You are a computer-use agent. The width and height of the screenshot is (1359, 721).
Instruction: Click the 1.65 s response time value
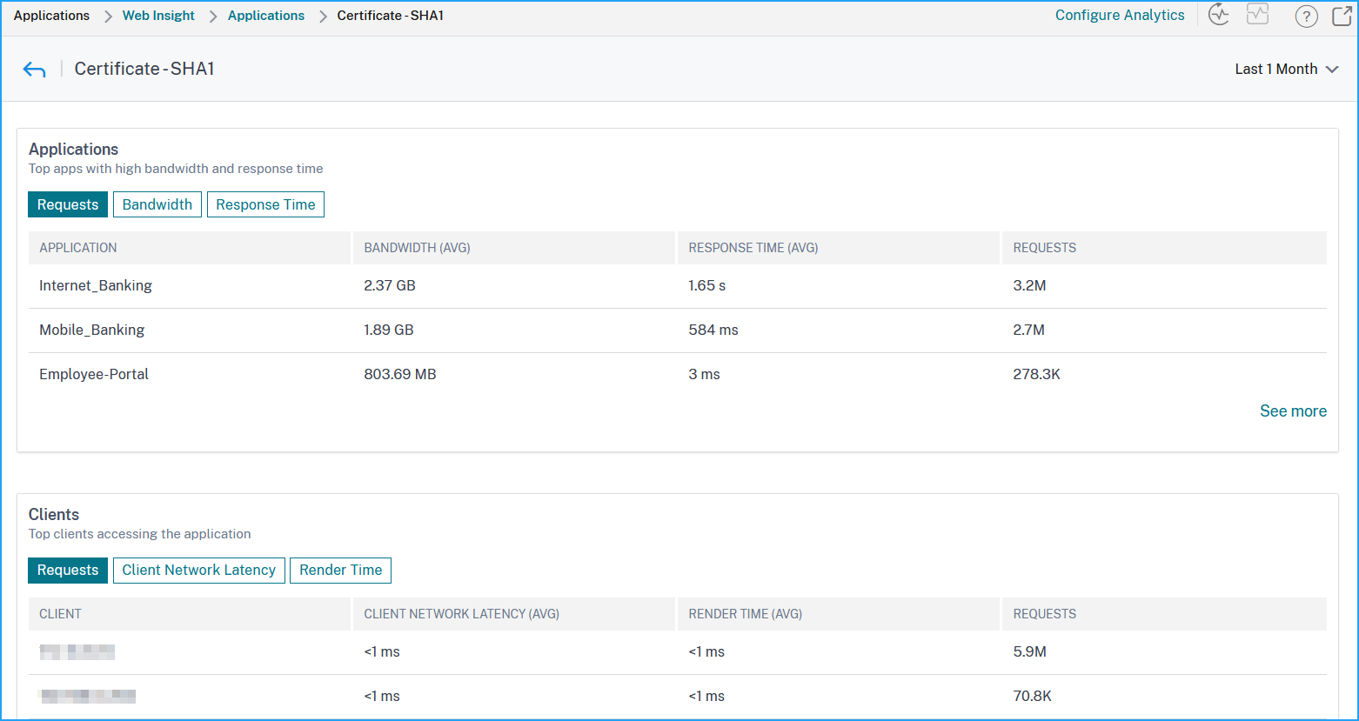(x=707, y=286)
